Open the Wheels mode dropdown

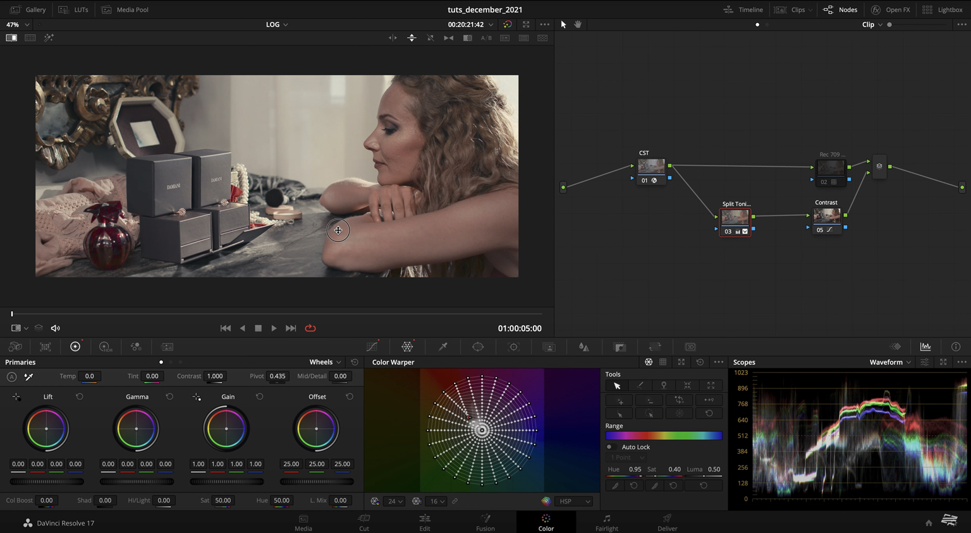coord(325,362)
